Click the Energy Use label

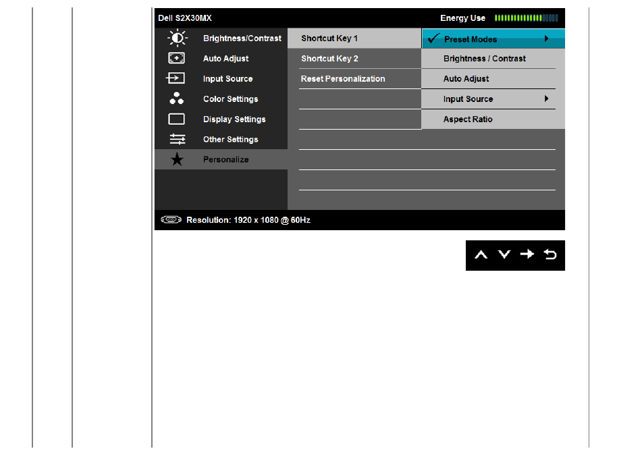[x=462, y=18]
